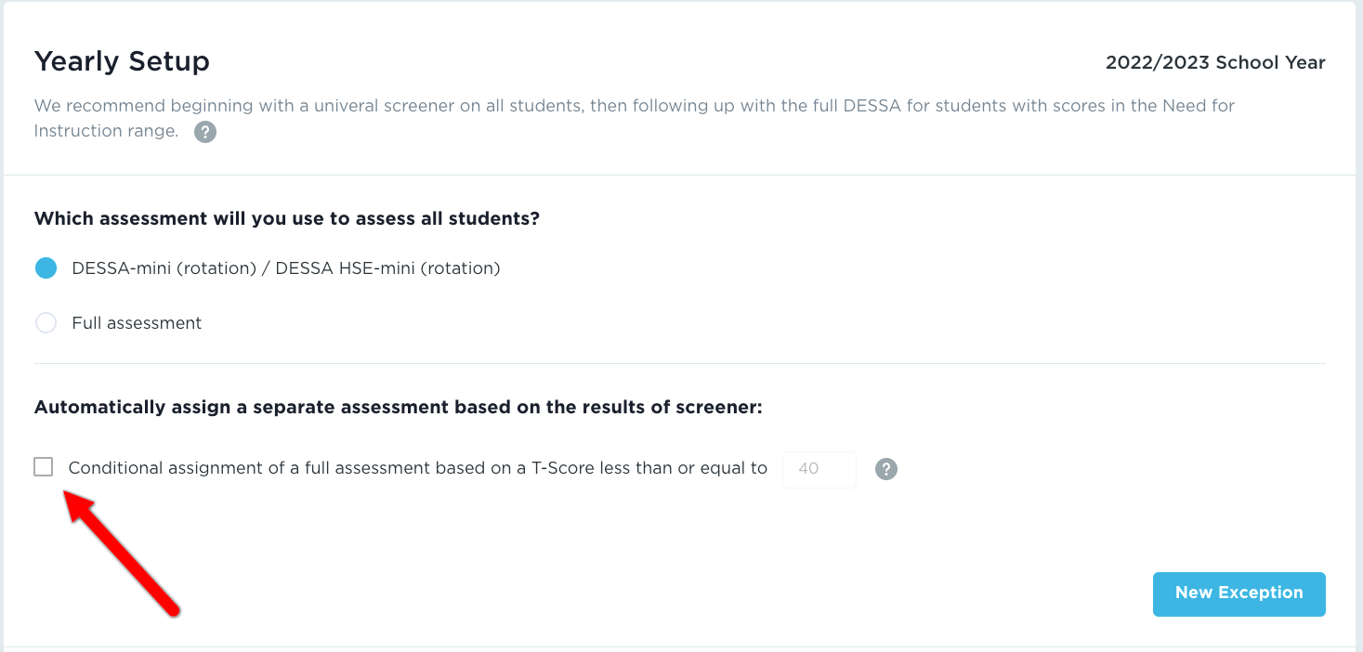
Task: Open help tooltip beside T-Score field
Action: [886, 469]
